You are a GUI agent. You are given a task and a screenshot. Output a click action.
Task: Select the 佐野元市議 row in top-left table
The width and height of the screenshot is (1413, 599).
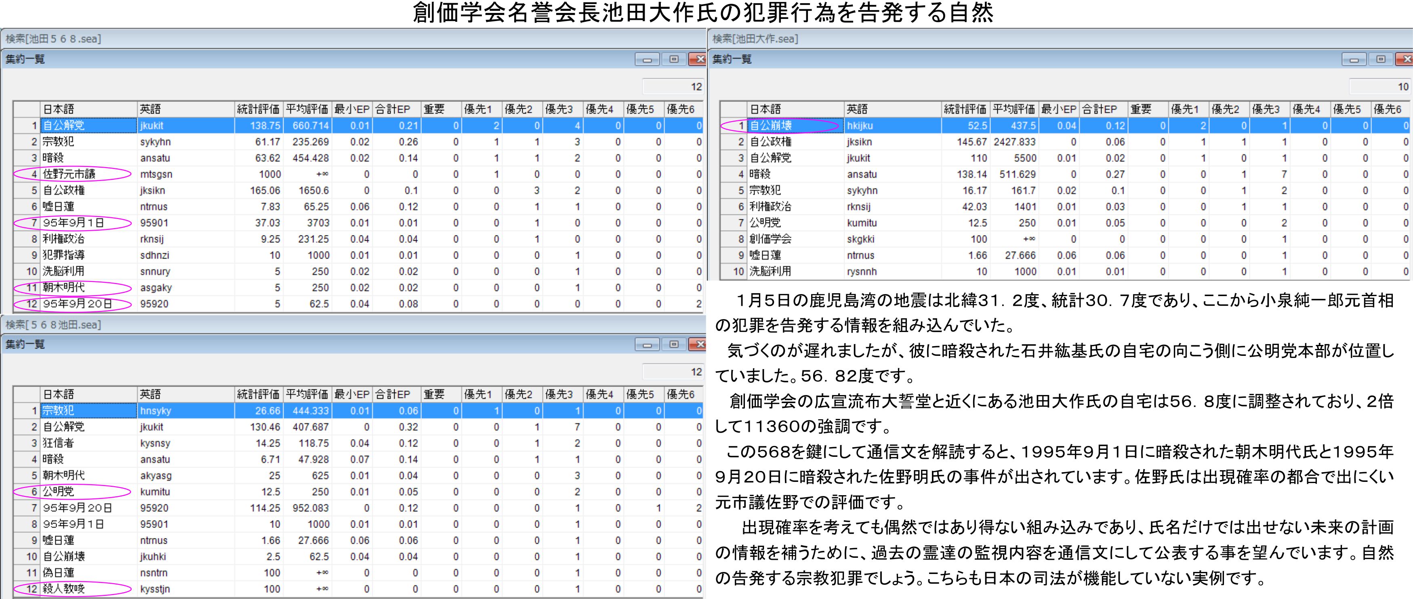(69, 174)
